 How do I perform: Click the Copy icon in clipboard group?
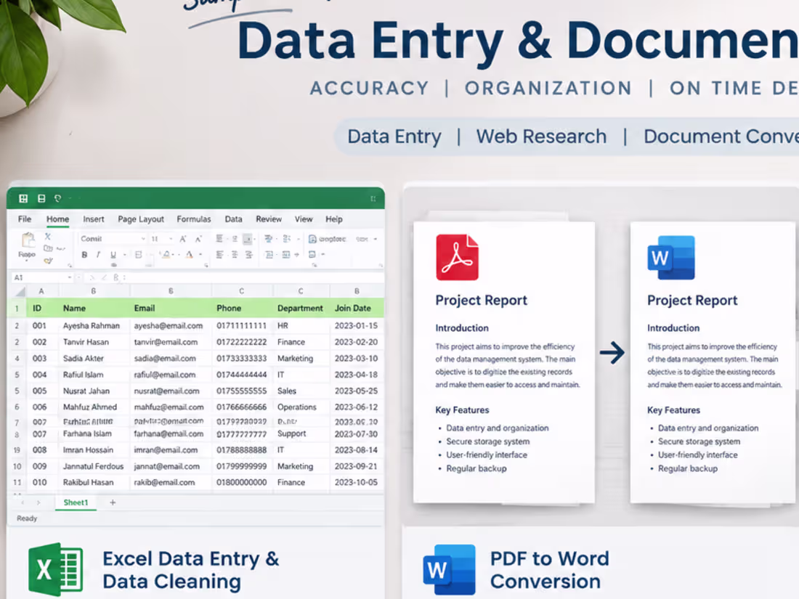point(48,248)
